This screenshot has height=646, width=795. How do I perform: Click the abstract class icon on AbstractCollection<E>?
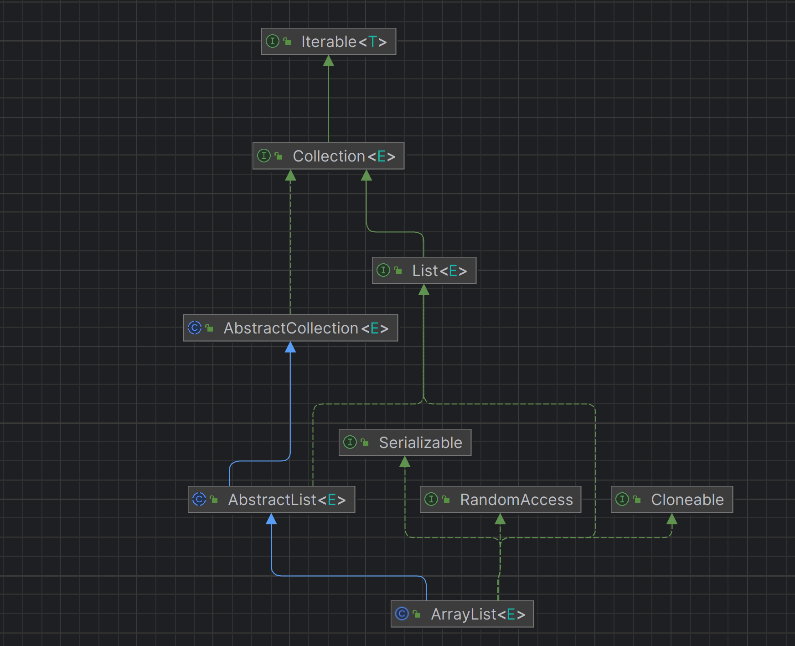tap(194, 328)
